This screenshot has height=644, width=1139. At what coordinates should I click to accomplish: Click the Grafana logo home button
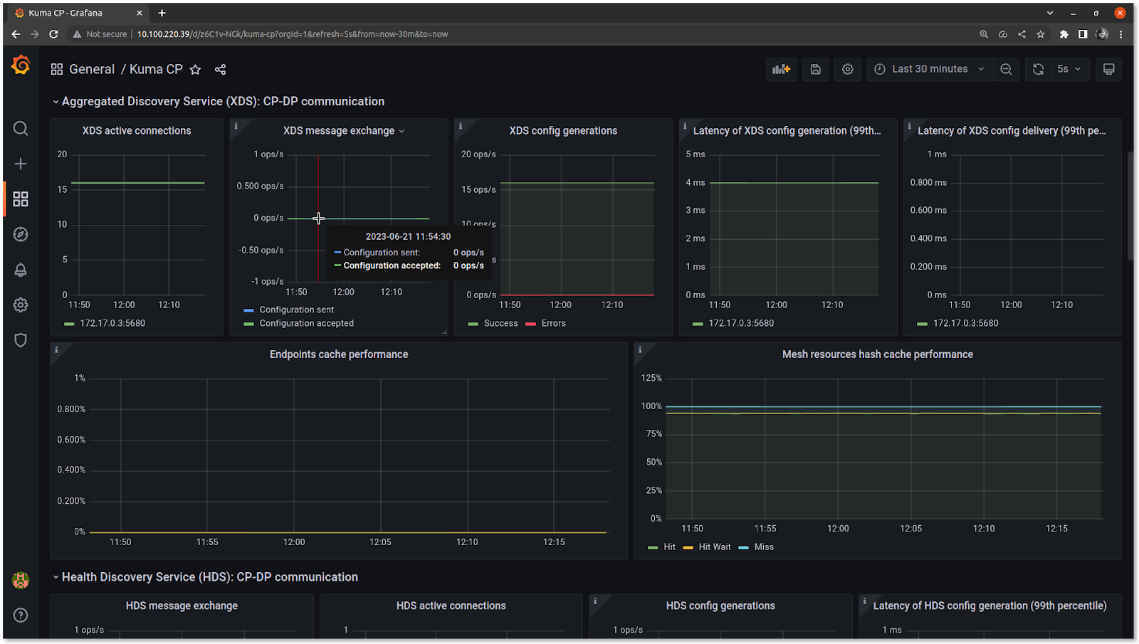tap(21, 65)
